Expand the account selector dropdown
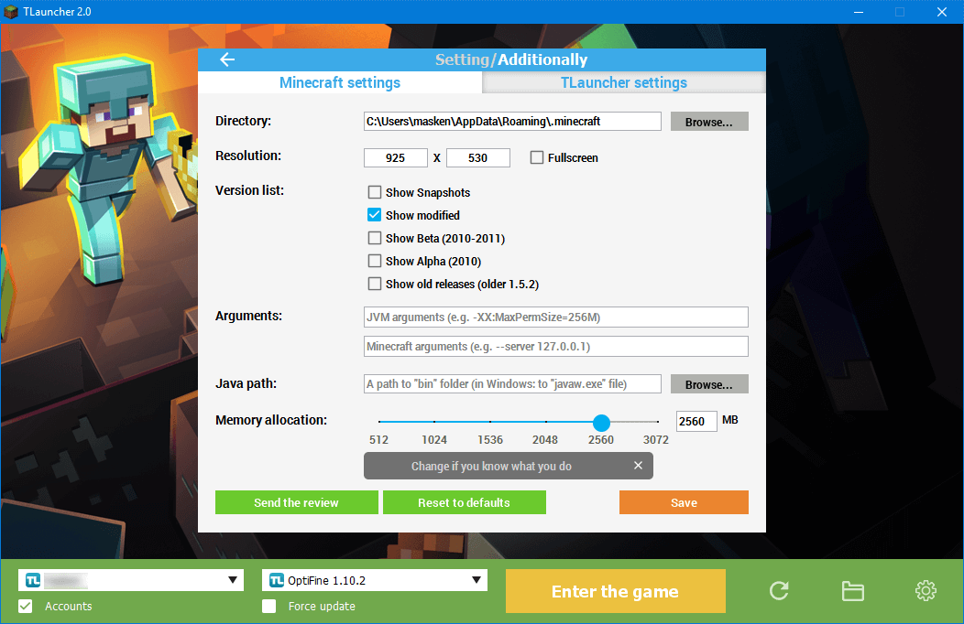This screenshot has height=624, width=964. point(234,579)
